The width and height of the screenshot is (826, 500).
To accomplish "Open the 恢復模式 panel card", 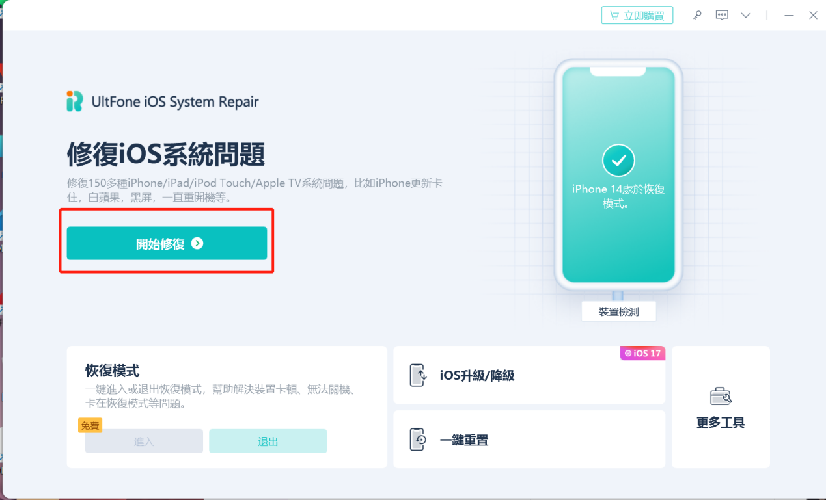I will [x=227, y=406].
